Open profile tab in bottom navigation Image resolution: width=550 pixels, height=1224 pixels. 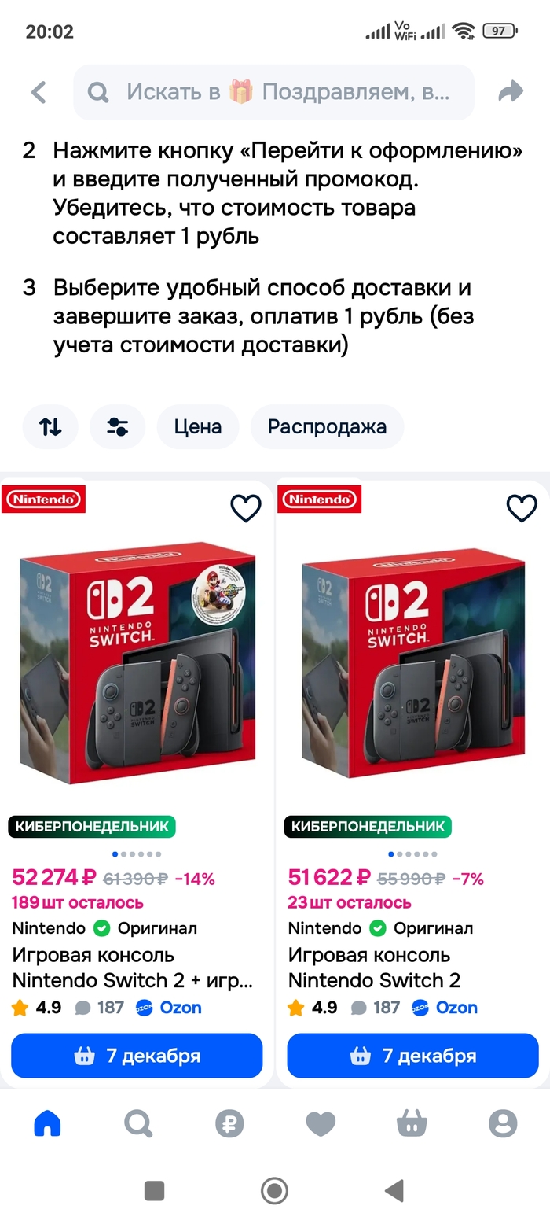pos(503,1123)
